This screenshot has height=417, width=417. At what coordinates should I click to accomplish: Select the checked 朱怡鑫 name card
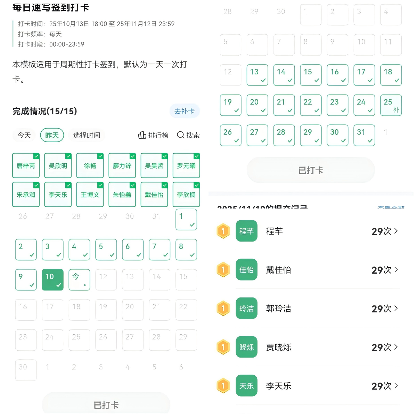coord(122,195)
